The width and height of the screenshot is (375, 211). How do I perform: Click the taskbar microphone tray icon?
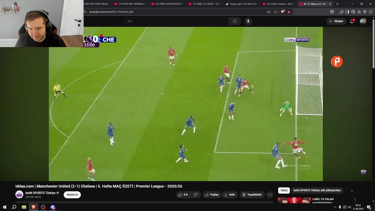[x=340, y=207]
